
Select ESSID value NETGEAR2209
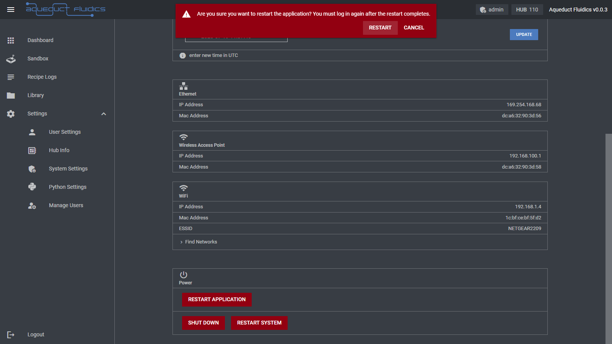pos(524,229)
